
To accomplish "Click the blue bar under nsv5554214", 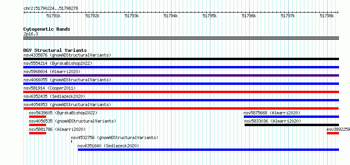I will point(181,67).
